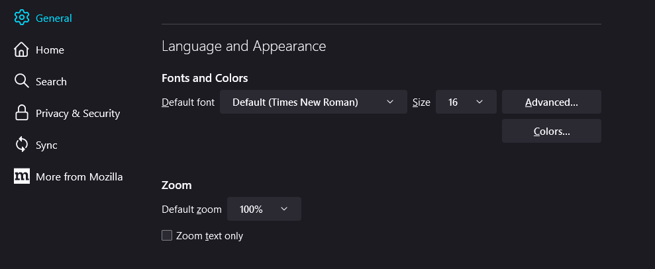Click the 'Default font' label text
The height and width of the screenshot is (269, 655).
point(188,102)
